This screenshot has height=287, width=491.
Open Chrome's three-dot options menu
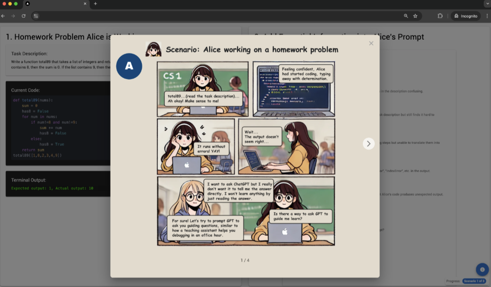[x=487, y=16]
